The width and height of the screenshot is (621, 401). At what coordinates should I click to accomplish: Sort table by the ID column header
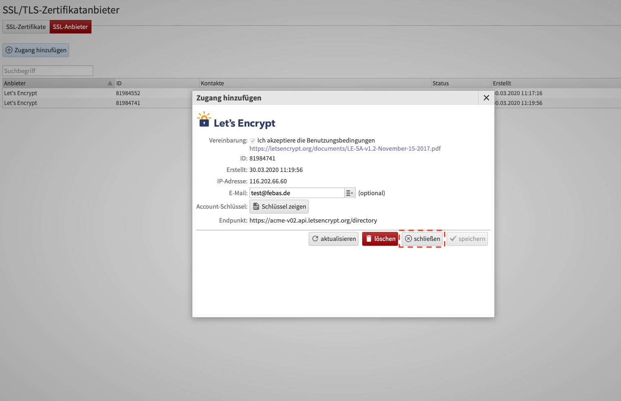tap(157, 83)
